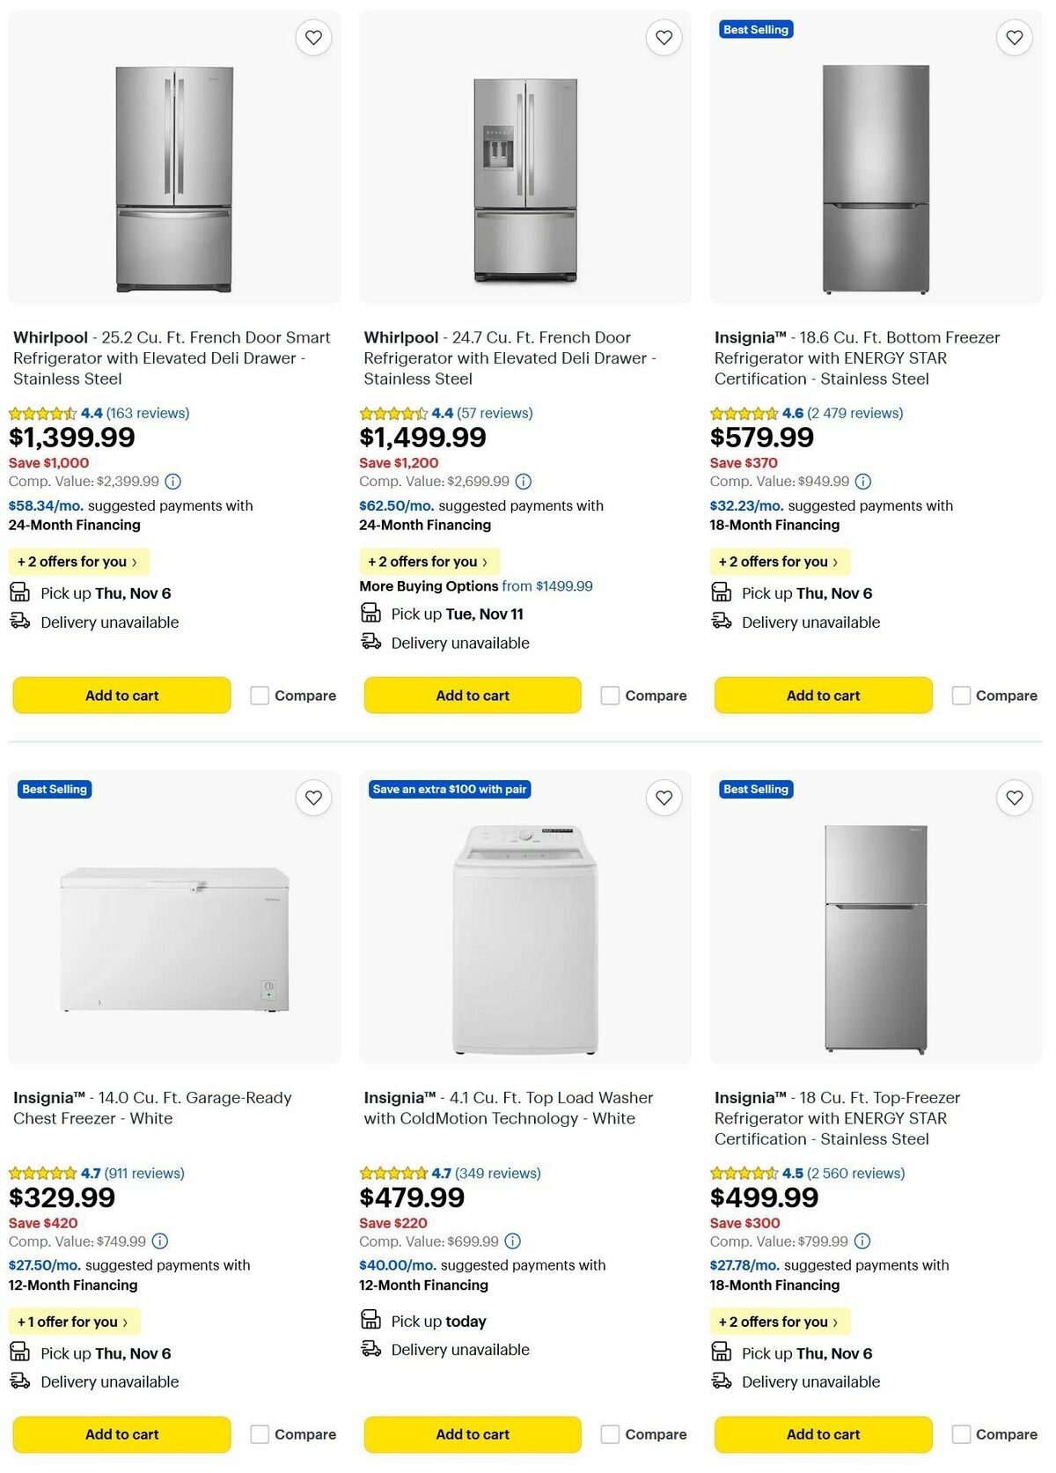
Task: Click the info icon beside the chest freezer's $749.99 value
Action: [x=158, y=1242]
